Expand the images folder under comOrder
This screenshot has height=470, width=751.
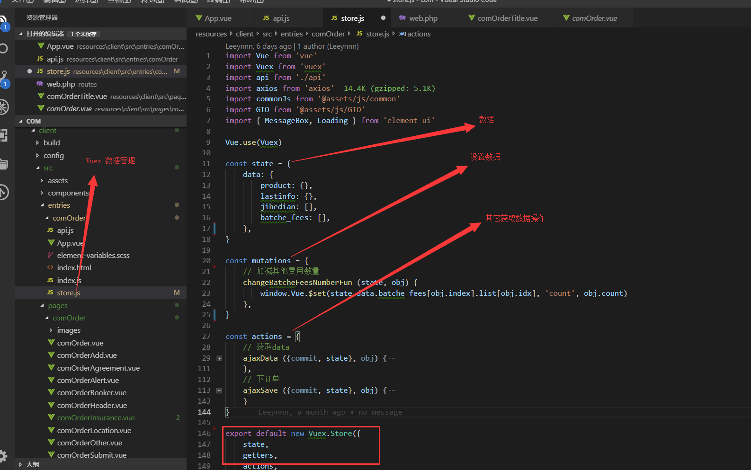pos(68,330)
